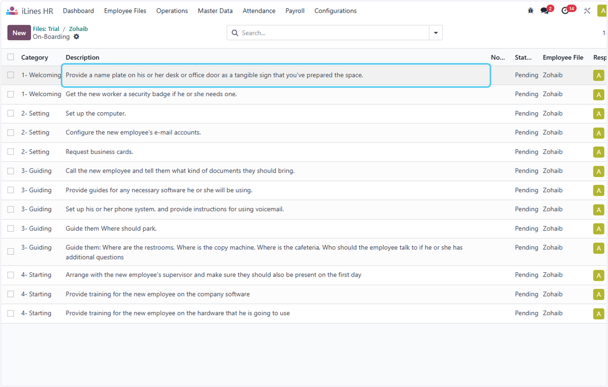Click responsible avatar in 'Provide guides' software row

(x=599, y=191)
